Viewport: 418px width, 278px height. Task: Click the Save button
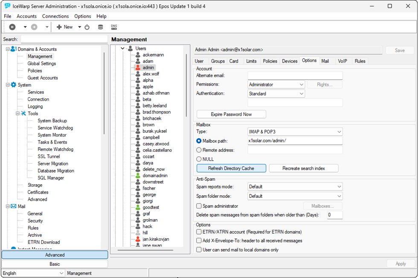[x=400, y=50]
